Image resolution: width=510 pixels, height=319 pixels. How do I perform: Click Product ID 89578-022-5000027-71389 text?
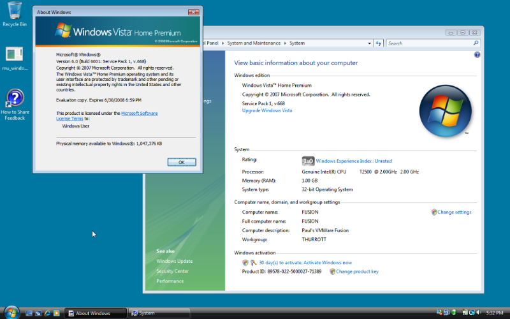coord(282,272)
